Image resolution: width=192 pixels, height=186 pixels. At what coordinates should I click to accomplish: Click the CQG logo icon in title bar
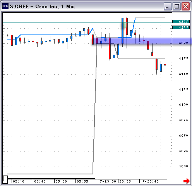5,6
